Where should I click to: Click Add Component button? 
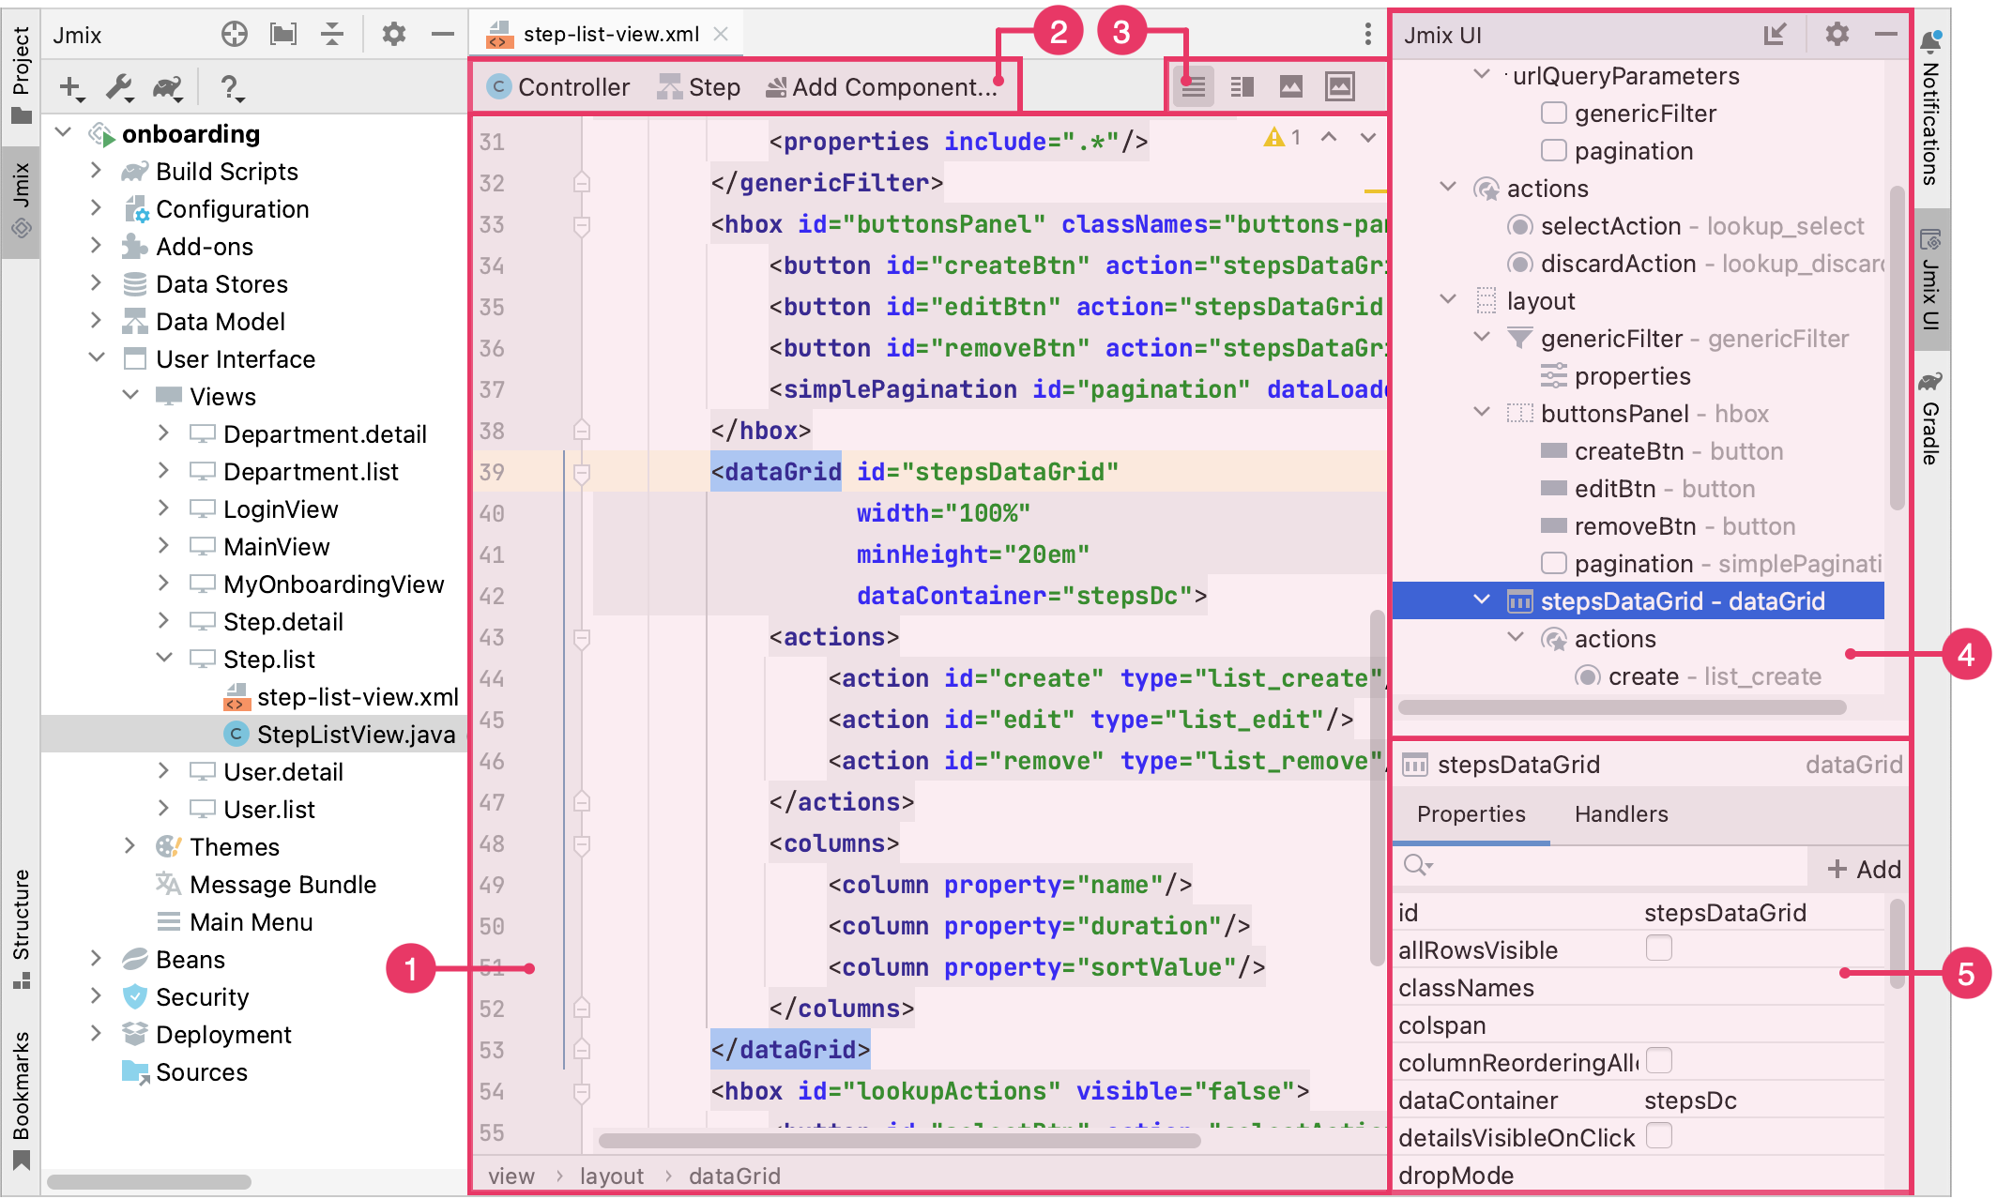(x=880, y=87)
